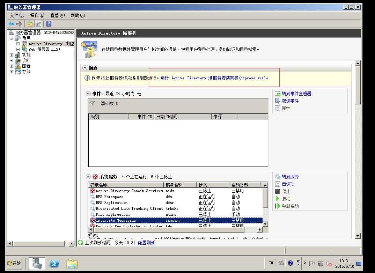Image resolution: width=375 pixels, height=273 pixels.
Task: Select the DFS Replication service row
Action: click(176, 203)
